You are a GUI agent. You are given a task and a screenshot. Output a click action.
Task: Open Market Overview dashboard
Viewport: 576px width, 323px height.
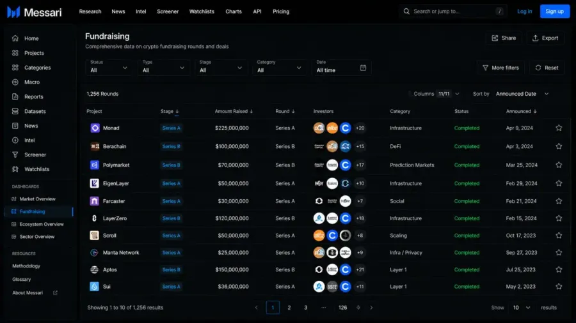[x=34, y=199]
